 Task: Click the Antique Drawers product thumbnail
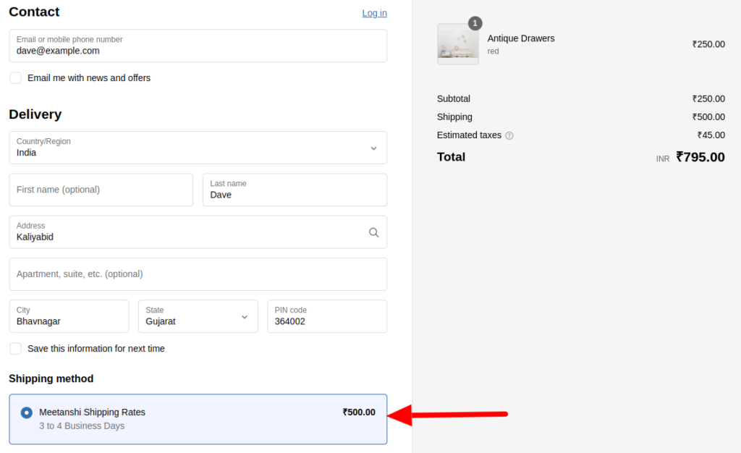458,44
